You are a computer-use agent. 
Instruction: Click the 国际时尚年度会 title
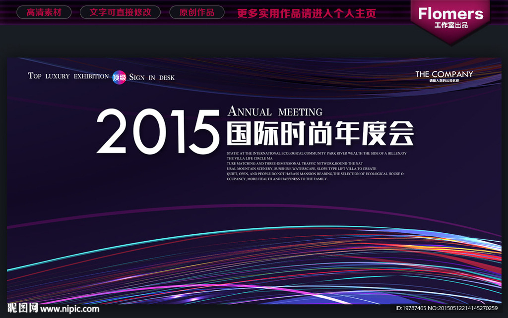[320, 133]
